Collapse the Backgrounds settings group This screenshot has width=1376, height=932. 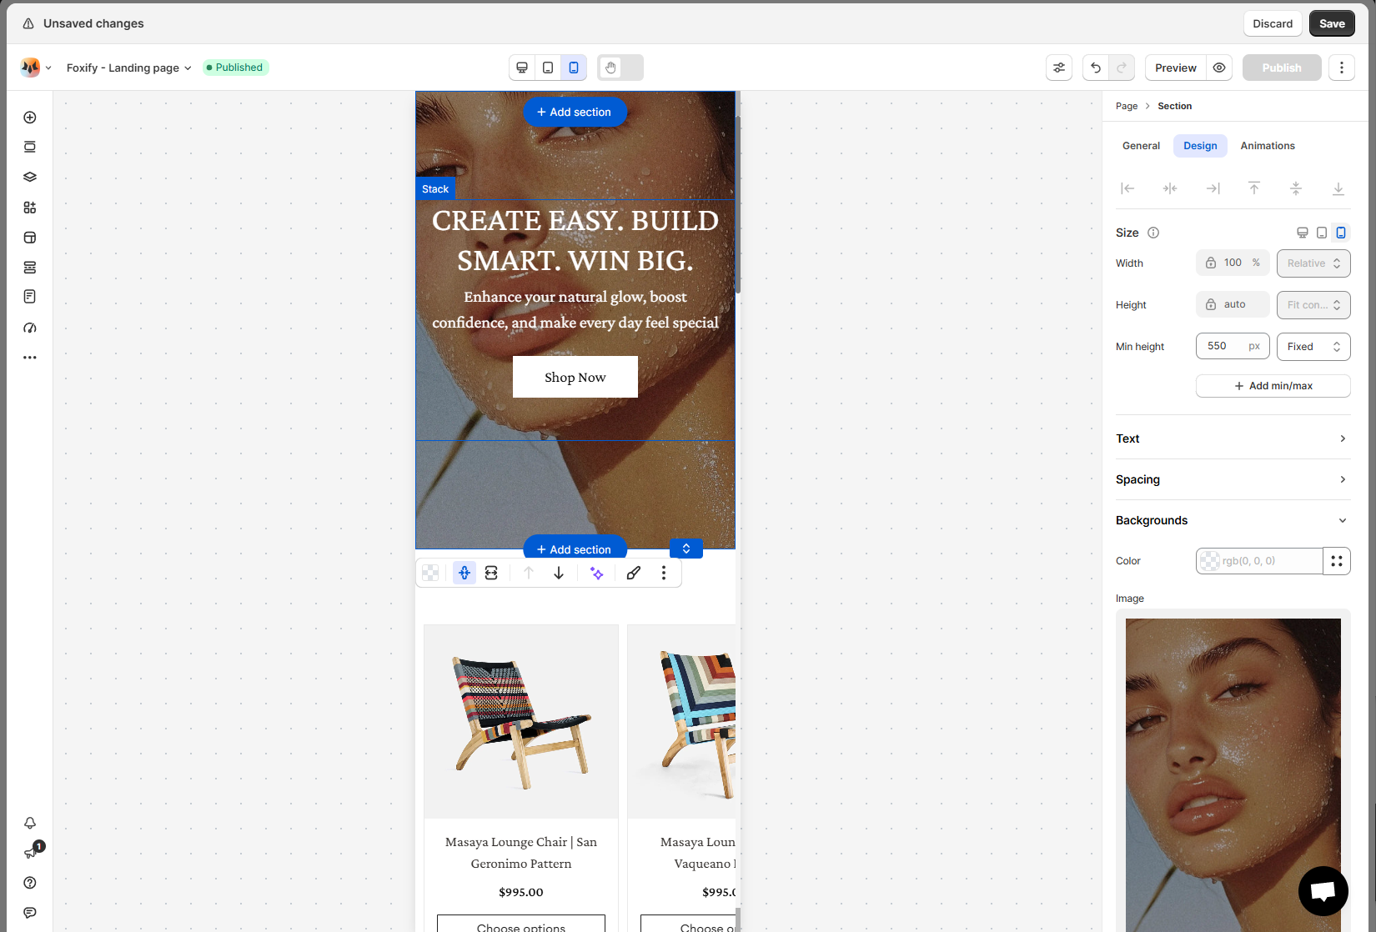pyautogui.click(x=1233, y=520)
